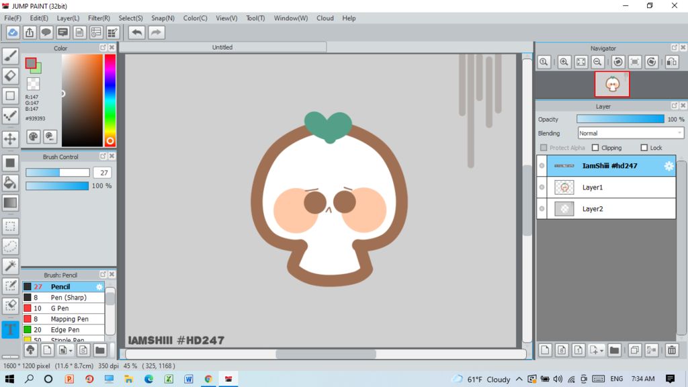Select the Brush tool in left toolbar

[x=10, y=56]
